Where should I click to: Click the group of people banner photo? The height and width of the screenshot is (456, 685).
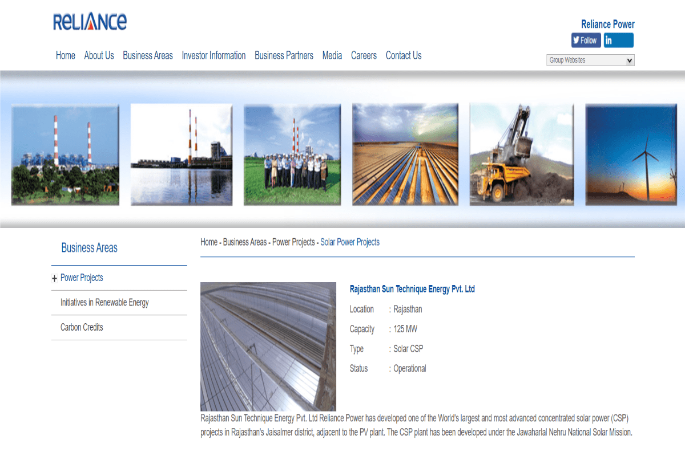[292, 154]
